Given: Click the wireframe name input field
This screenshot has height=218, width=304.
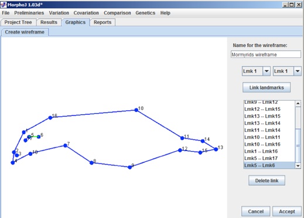Looking at the screenshot, I should click(x=266, y=54).
